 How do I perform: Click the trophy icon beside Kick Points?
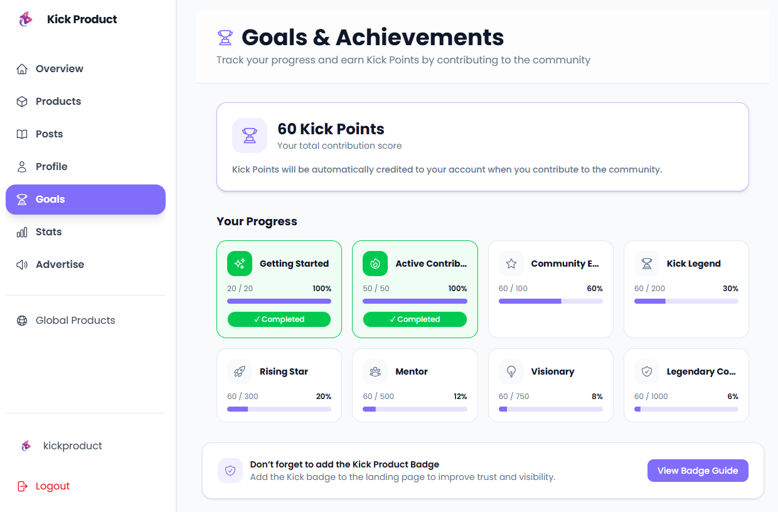[250, 135]
